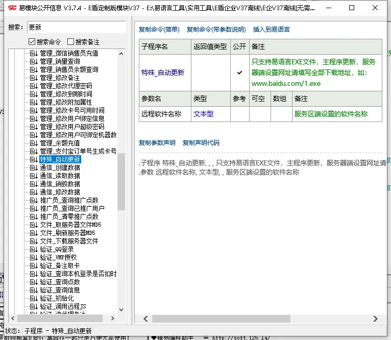Click detail pane scrollbar right arrow

[x=375, y=319]
